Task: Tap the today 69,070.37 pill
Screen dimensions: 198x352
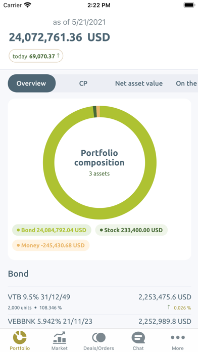Action: [36, 56]
